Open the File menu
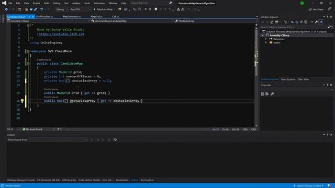This screenshot has width=335, height=188. (10, 3)
